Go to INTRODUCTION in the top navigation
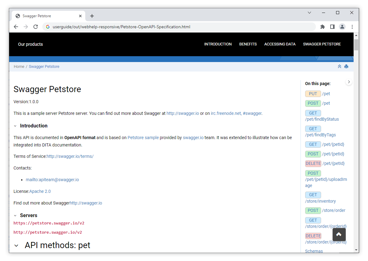The width and height of the screenshot is (368, 261). pos(218,44)
